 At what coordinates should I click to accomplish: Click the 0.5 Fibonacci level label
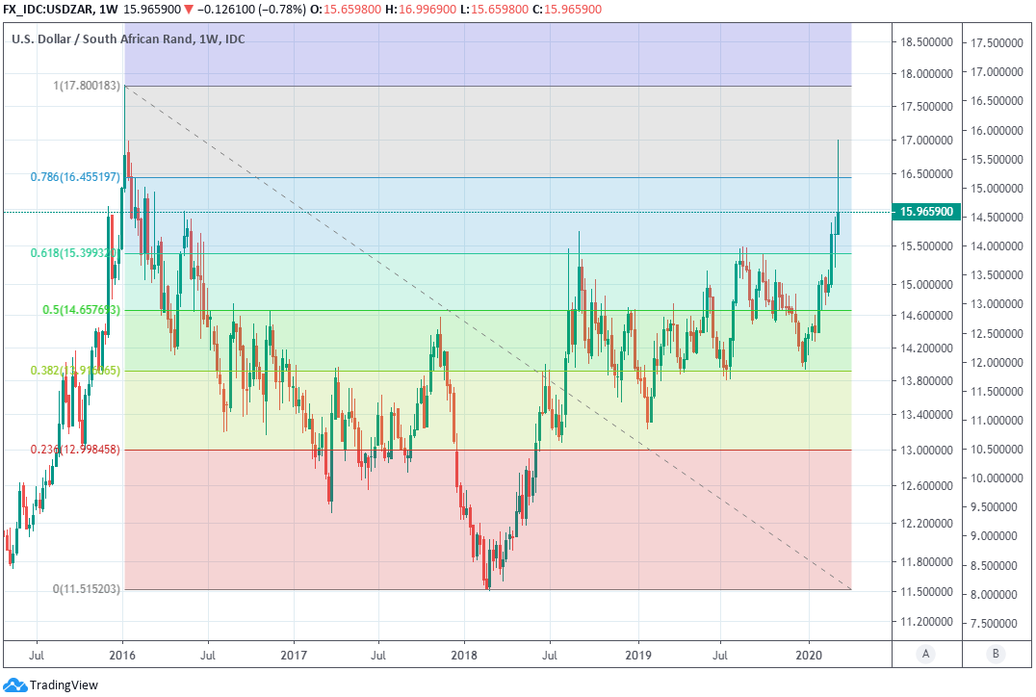80,310
